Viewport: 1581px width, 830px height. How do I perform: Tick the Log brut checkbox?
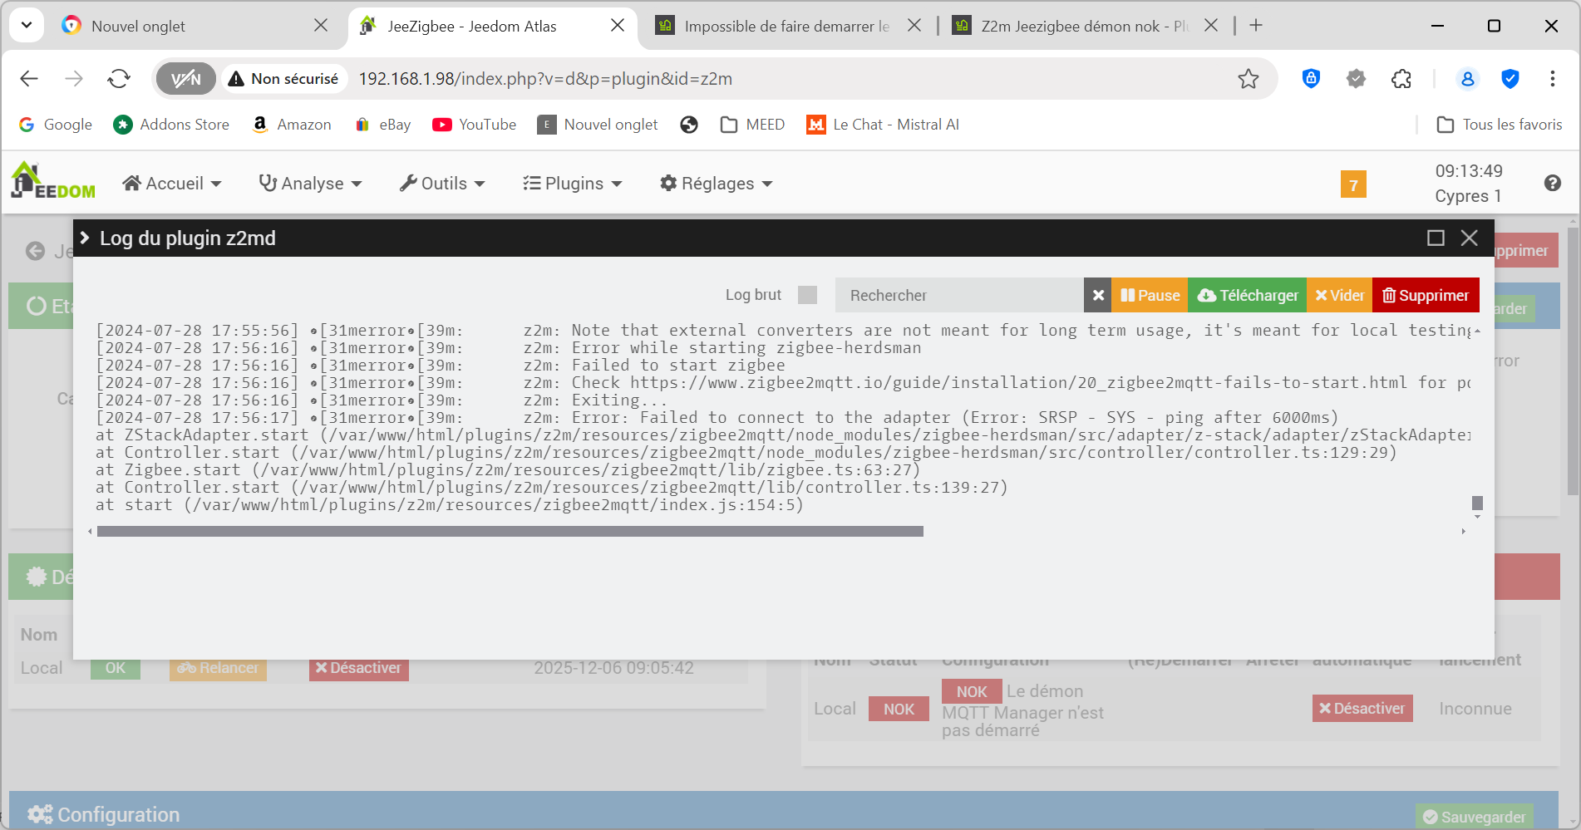(x=807, y=295)
